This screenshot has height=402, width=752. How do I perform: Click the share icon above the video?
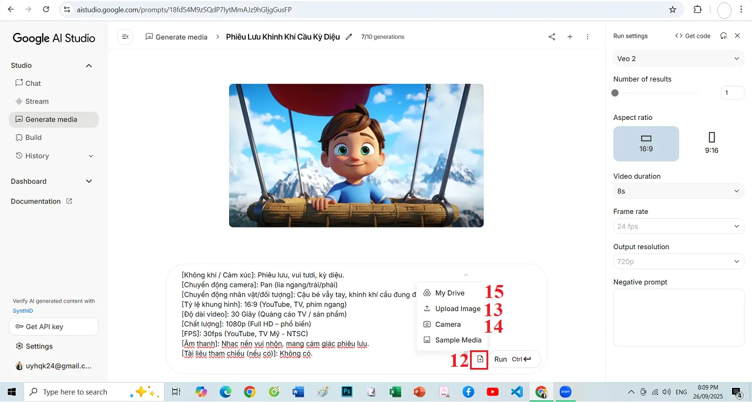click(x=551, y=36)
